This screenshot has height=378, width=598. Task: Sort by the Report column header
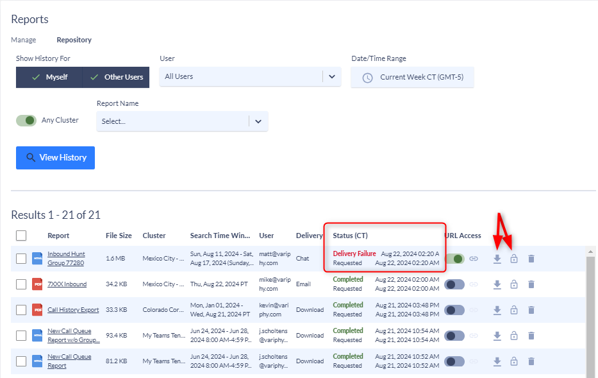pyautogui.click(x=58, y=236)
